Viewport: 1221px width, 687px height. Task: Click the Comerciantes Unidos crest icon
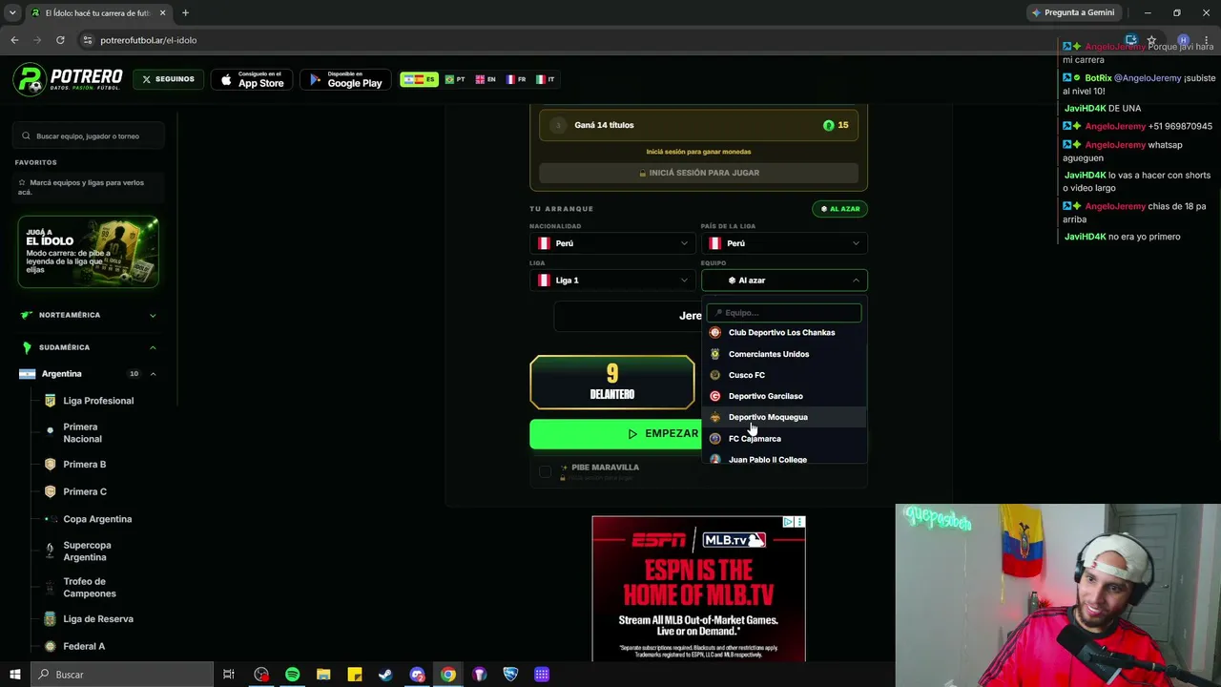point(714,354)
